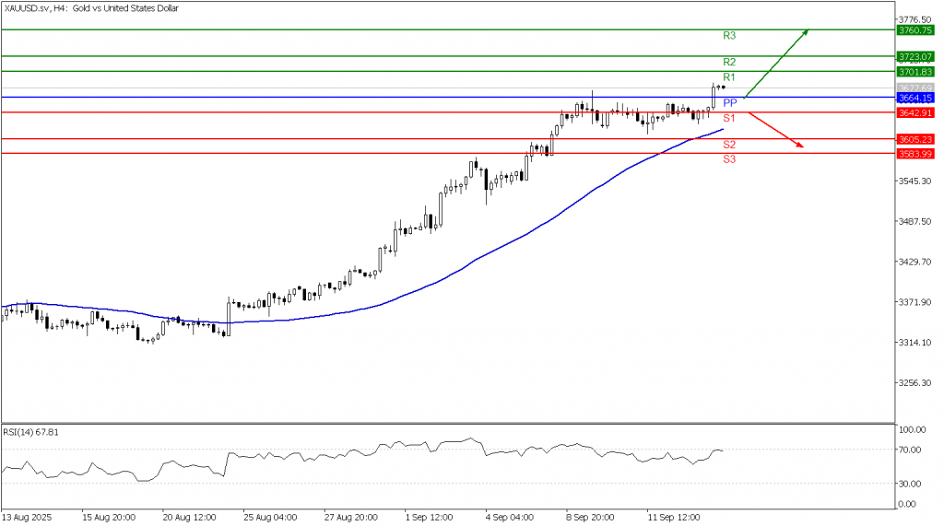Click the 11 Sep 12:00 time label
This screenshot has height=526, width=944.
coord(674,518)
